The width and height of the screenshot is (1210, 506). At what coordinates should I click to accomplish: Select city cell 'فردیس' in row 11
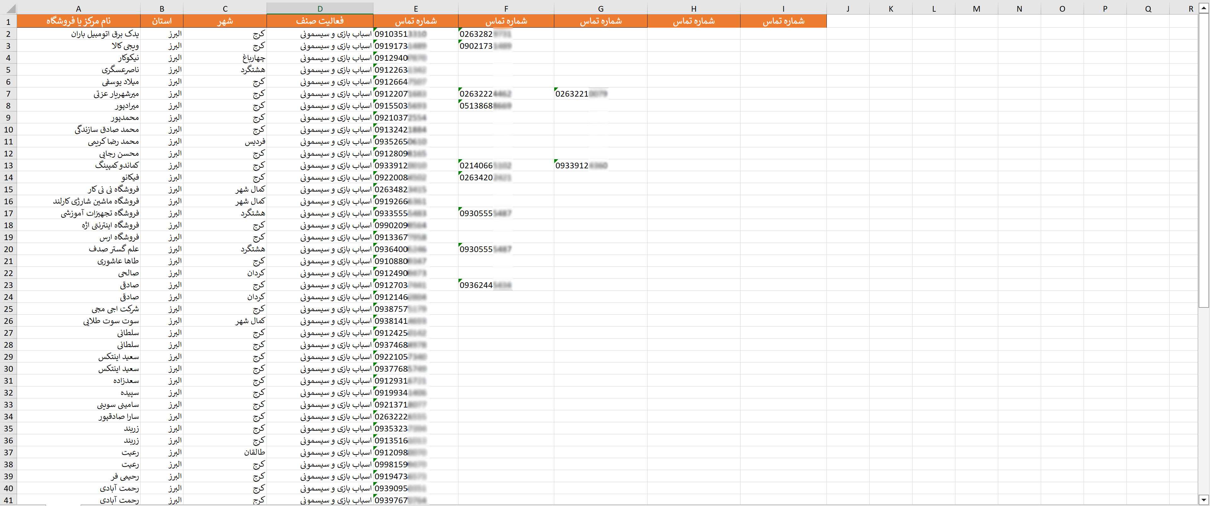point(225,142)
